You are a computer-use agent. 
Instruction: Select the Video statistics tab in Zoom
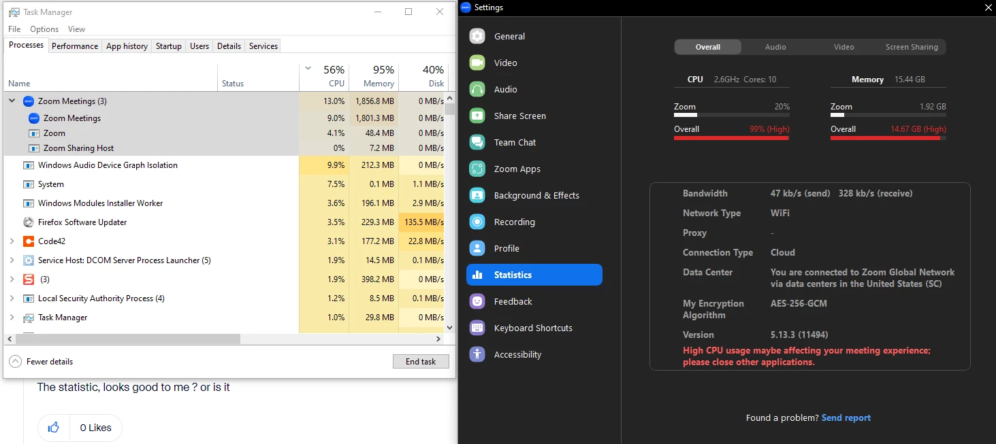tap(844, 47)
